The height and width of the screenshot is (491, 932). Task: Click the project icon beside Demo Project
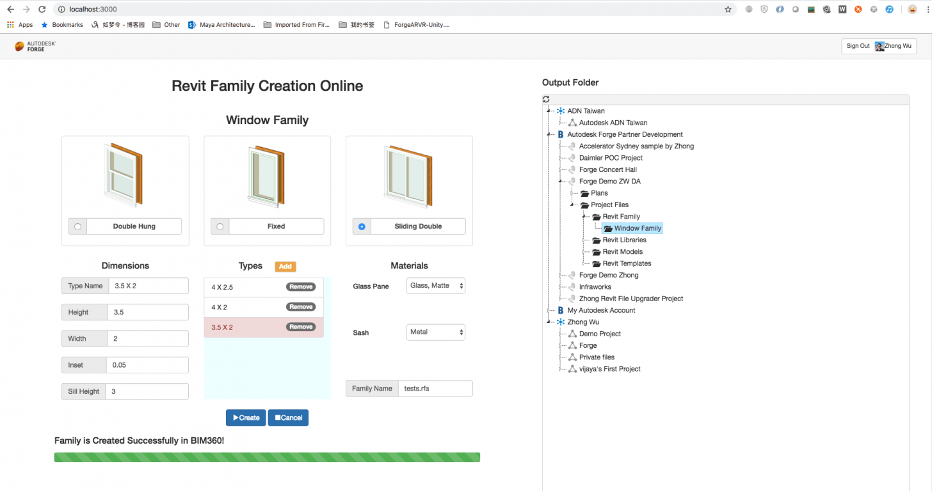tap(572, 333)
